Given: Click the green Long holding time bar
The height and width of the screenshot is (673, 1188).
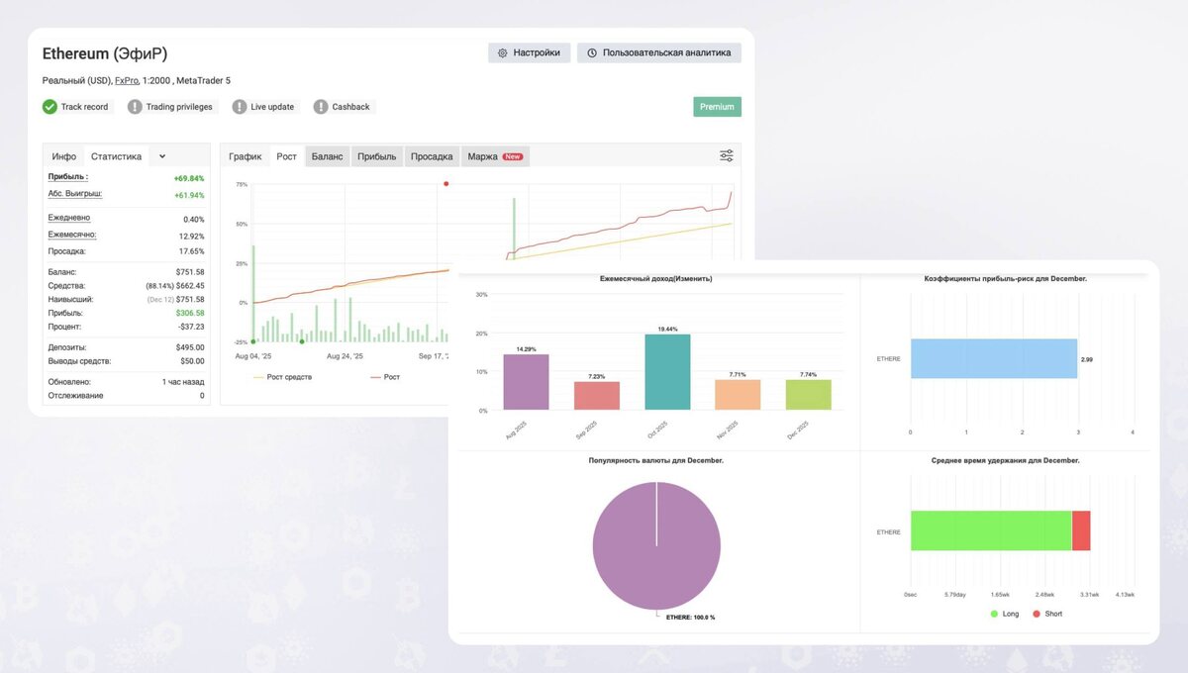Looking at the screenshot, I should (x=991, y=530).
